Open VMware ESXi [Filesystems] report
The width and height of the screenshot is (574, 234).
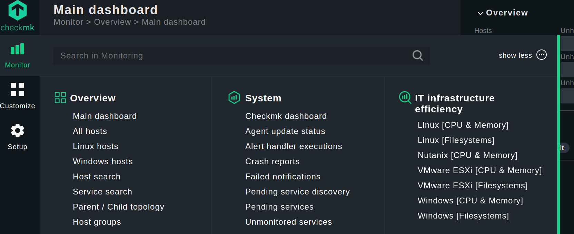(x=473, y=186)
